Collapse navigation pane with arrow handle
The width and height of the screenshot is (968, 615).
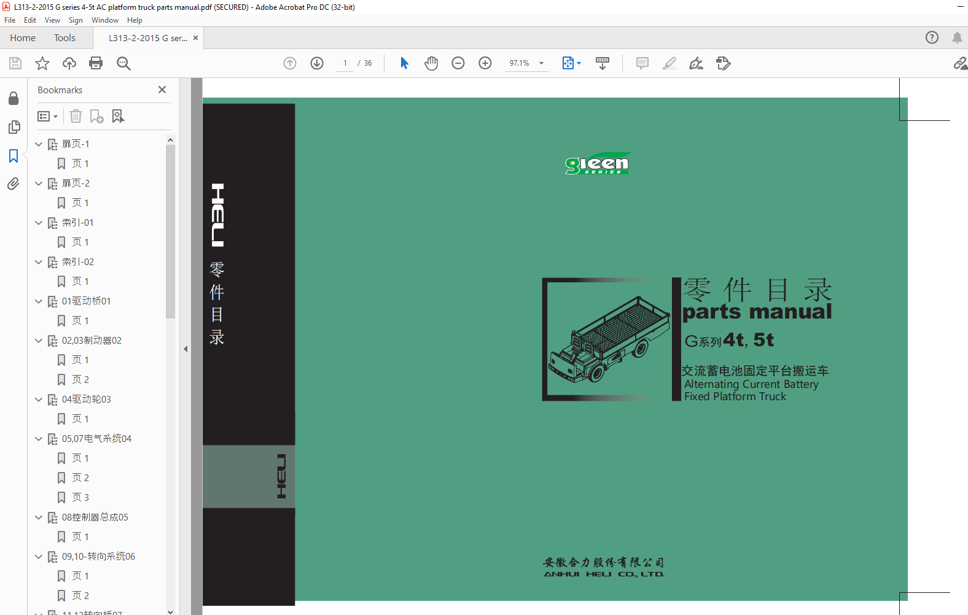point(185,349)
